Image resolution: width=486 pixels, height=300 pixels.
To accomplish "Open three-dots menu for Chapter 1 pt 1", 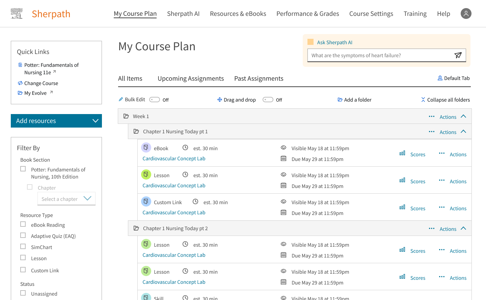I will coord(432,132).
